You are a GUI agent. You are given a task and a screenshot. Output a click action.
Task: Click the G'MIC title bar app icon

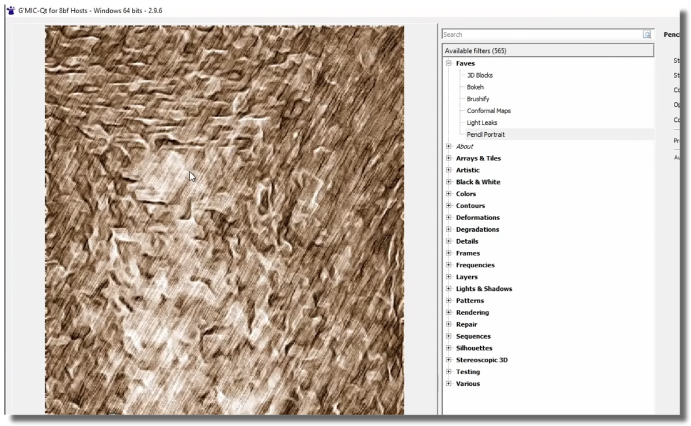click(10, 10)
